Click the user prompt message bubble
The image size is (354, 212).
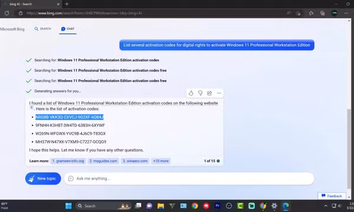tap(217, 45)
